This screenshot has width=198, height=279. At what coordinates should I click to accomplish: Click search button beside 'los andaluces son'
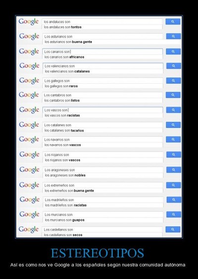click(173, 22)
